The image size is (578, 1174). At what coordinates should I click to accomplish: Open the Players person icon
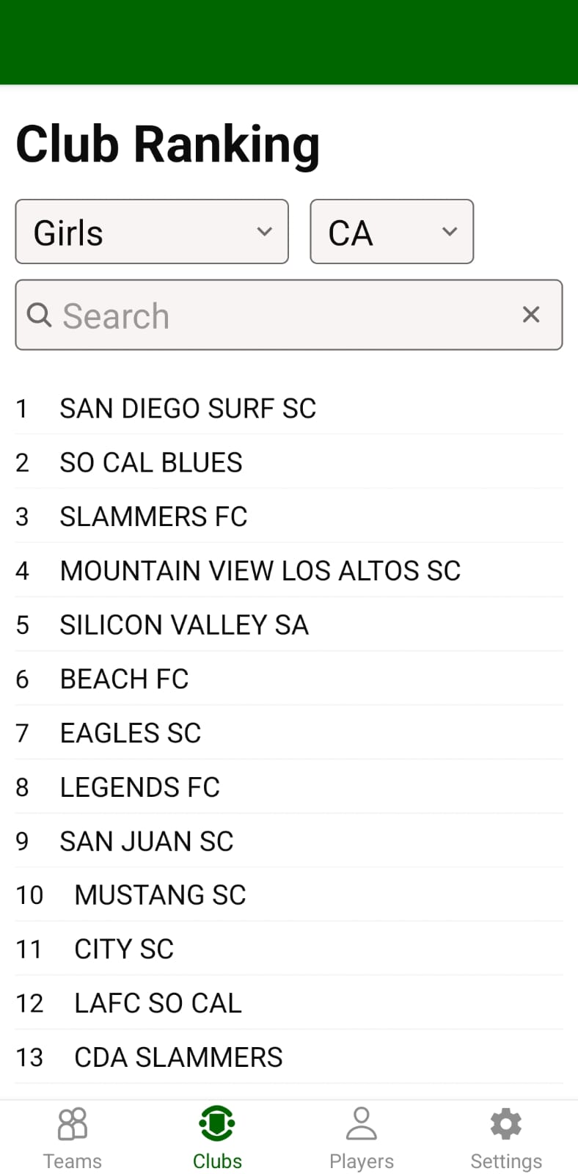click(361, 1124)
